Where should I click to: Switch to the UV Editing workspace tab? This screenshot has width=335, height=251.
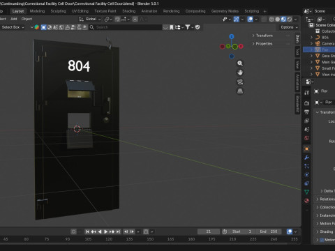pos(80,11)
